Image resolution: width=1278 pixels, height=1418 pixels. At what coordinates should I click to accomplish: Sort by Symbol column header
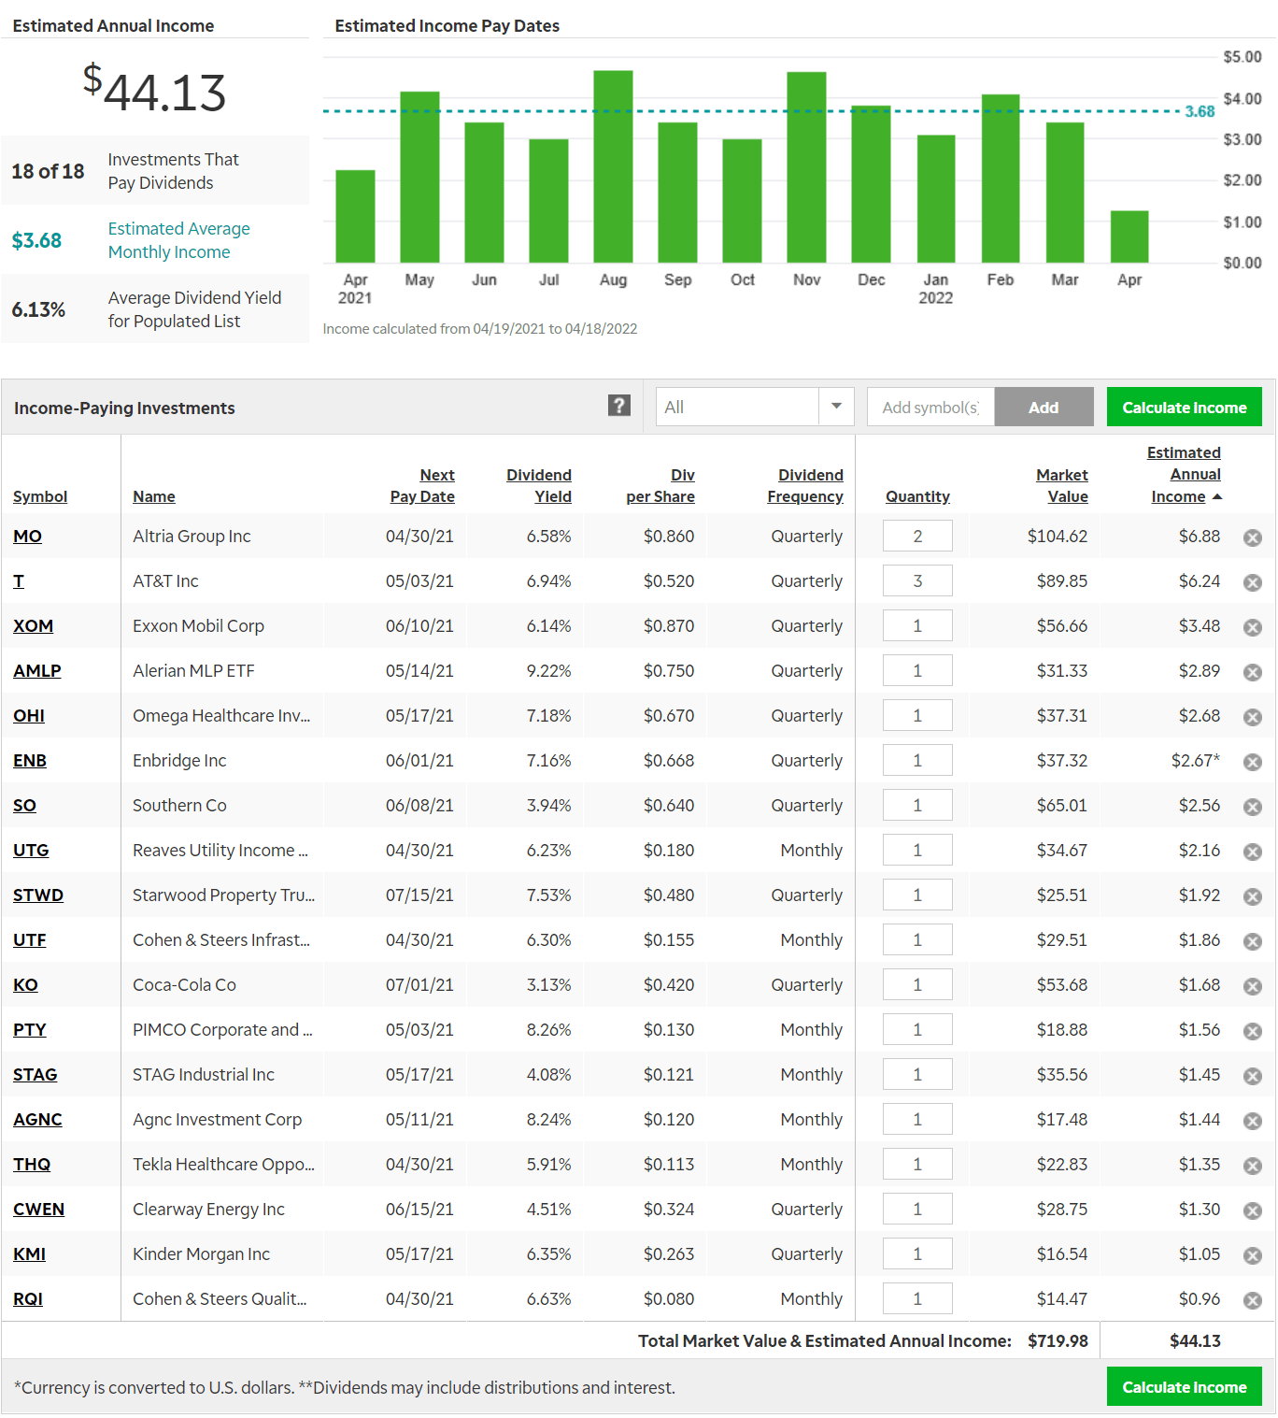click(40, 496)
